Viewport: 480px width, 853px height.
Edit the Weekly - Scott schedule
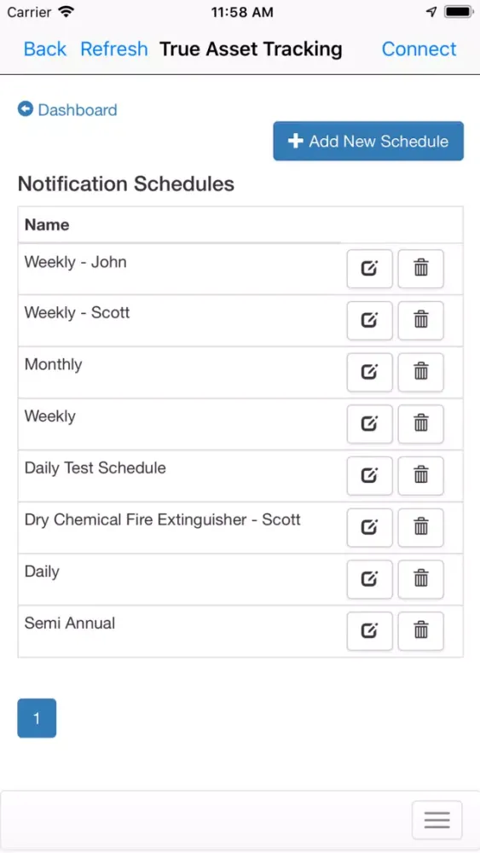coord(370,321)
